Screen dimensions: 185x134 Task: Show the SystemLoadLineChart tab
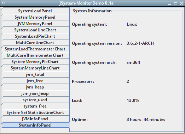tap(35, 30)
